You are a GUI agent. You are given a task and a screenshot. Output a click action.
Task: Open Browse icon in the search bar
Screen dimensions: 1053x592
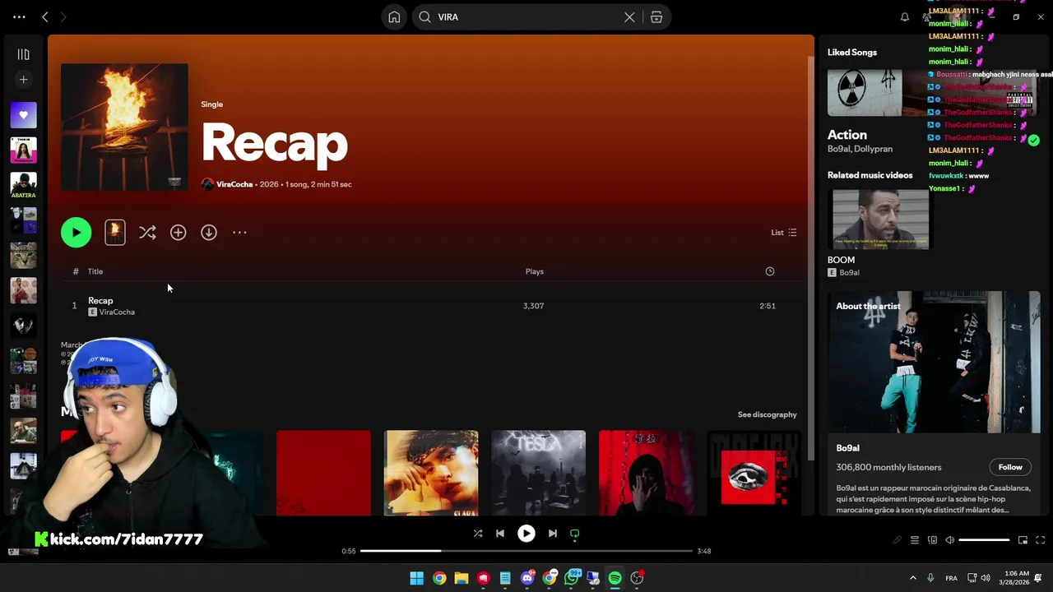pos(656,17)
